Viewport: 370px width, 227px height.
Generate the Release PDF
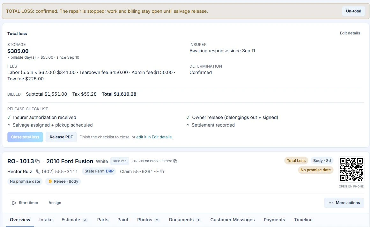pyautogui.click(x=61, y=137)
